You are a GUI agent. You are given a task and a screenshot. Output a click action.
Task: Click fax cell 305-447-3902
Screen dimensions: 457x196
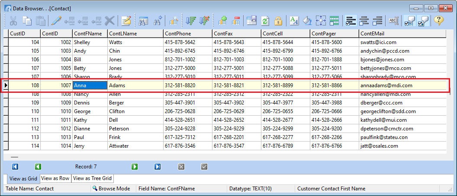[x=237, y=103]
